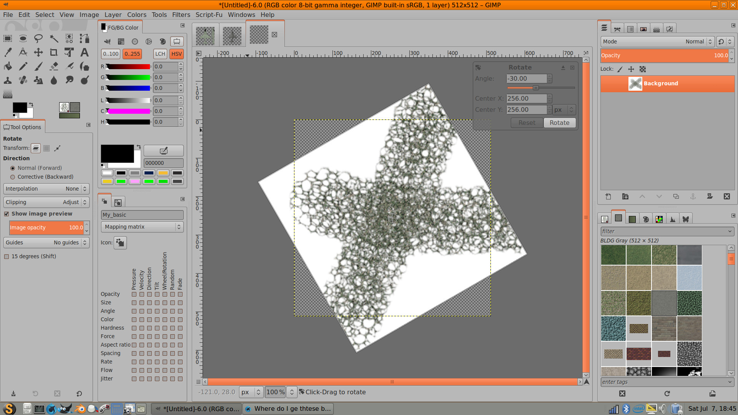The image size is (738, 415).
Task: Click the green color history swatch
Action: point(121,181)
